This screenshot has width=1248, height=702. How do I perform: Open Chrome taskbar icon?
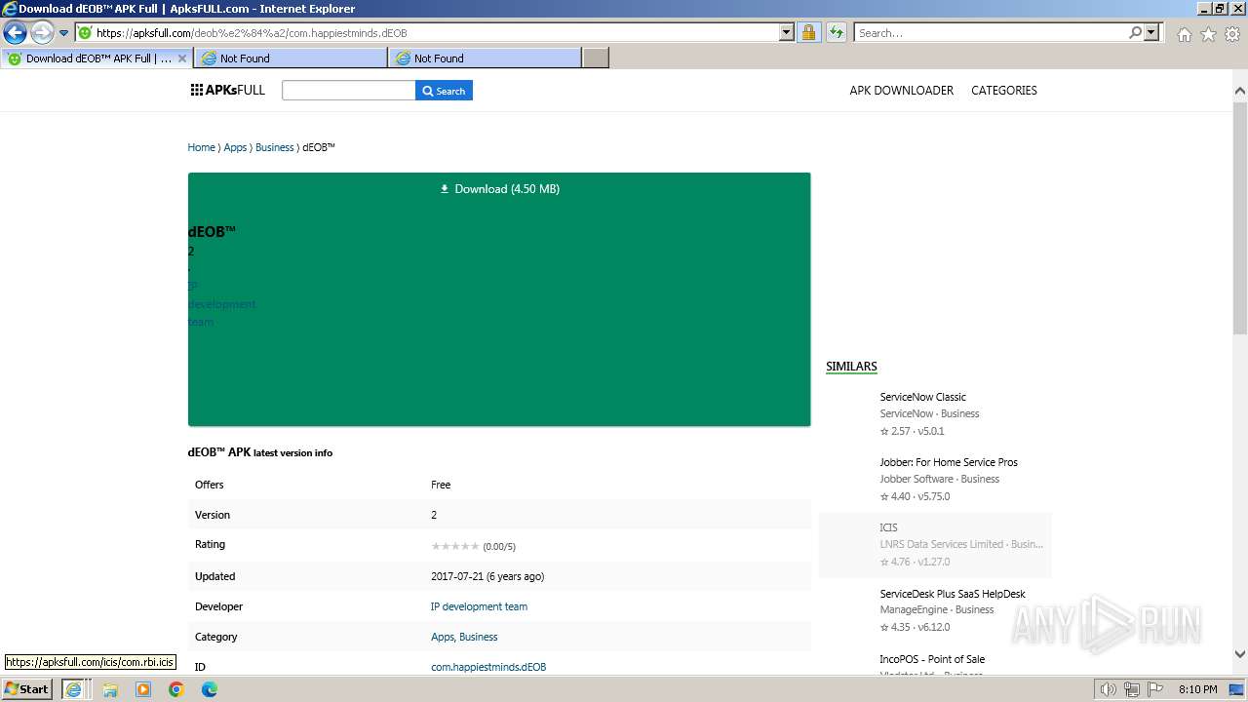[176, 689]
